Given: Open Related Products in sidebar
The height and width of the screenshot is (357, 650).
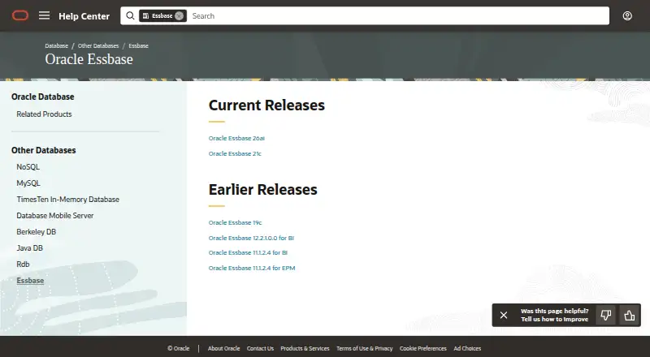Looking at the screenshot, I should tap(44, 114).
